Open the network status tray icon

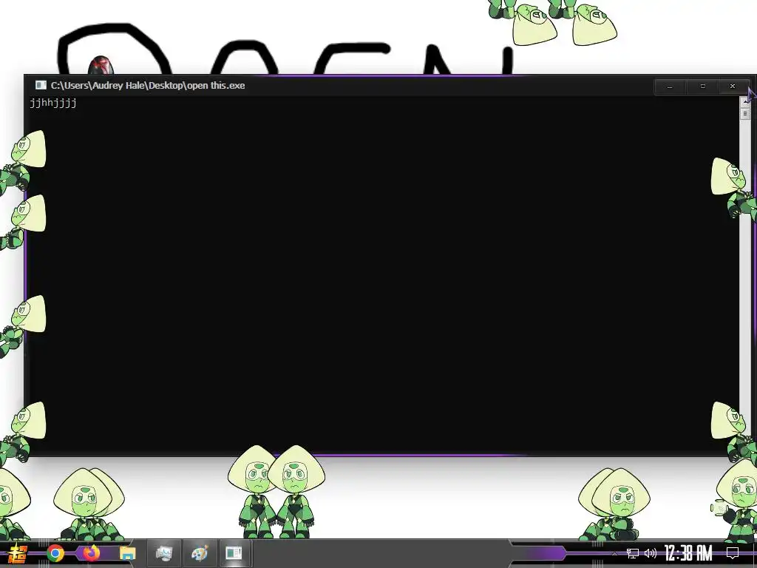[x=633, y=553]
